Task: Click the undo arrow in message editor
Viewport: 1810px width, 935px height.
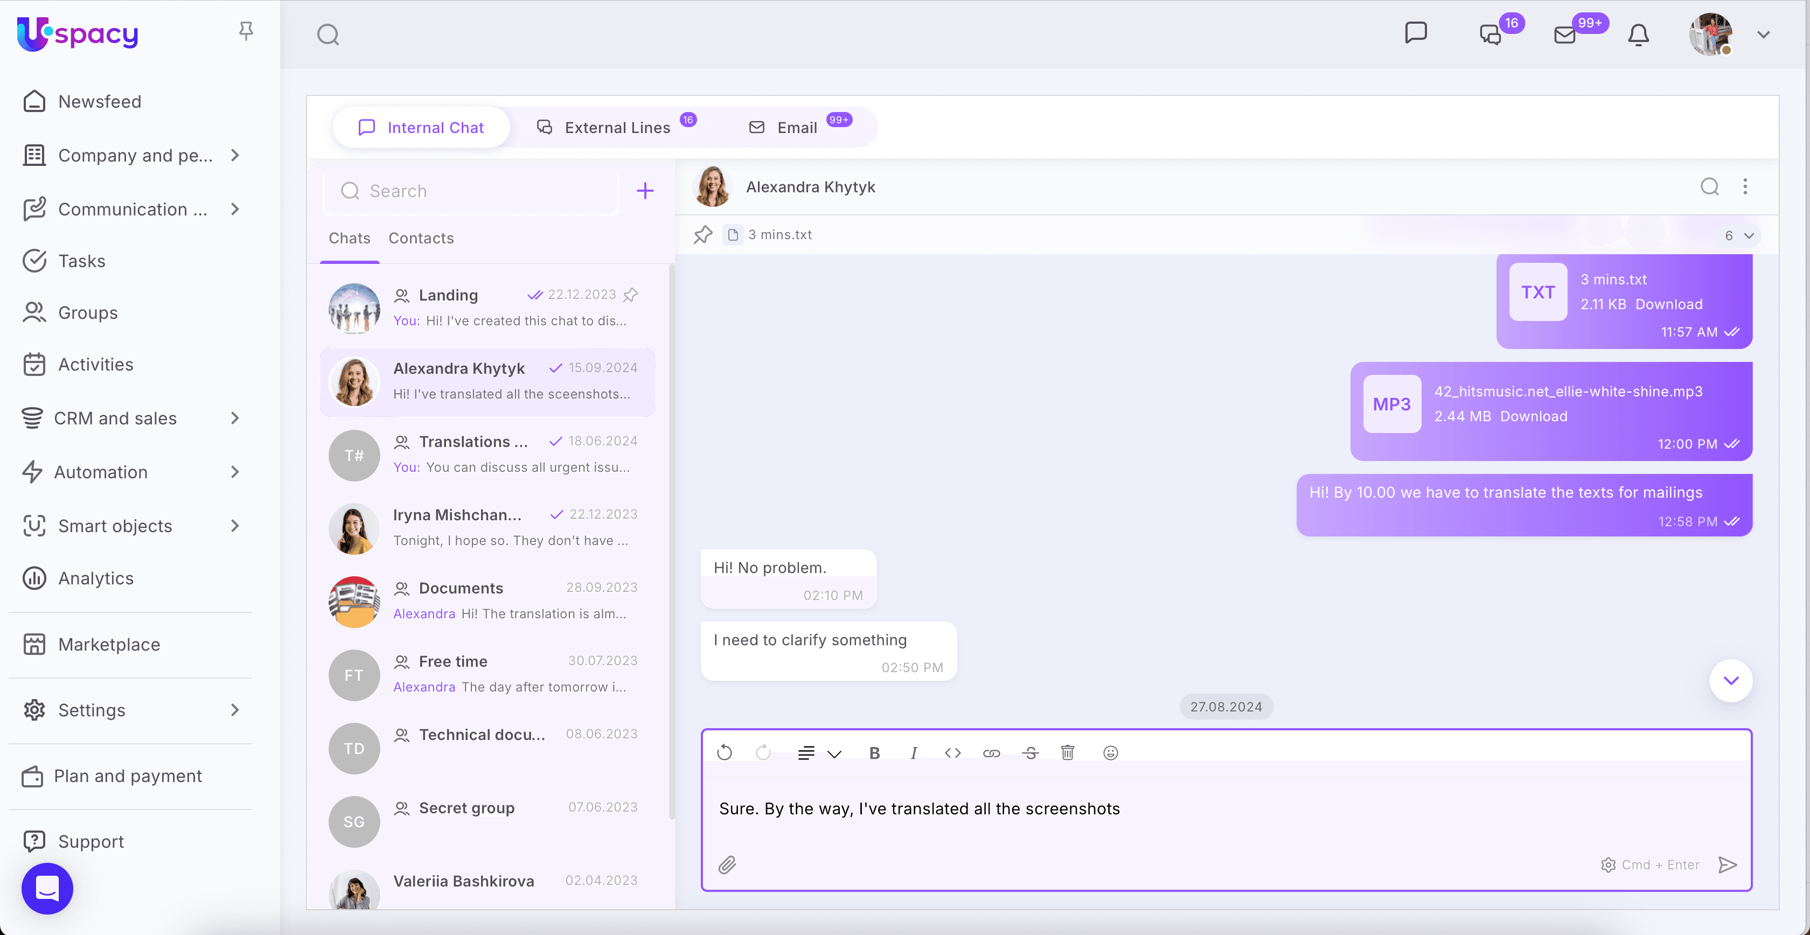Action: (x=725, y=753)
